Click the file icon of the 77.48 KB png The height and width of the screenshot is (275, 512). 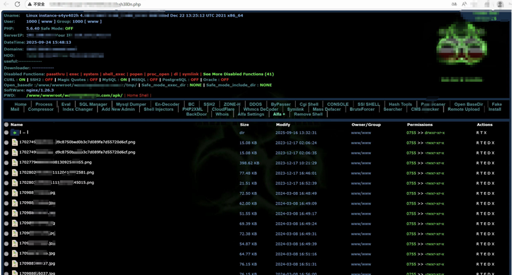point(15,173)
